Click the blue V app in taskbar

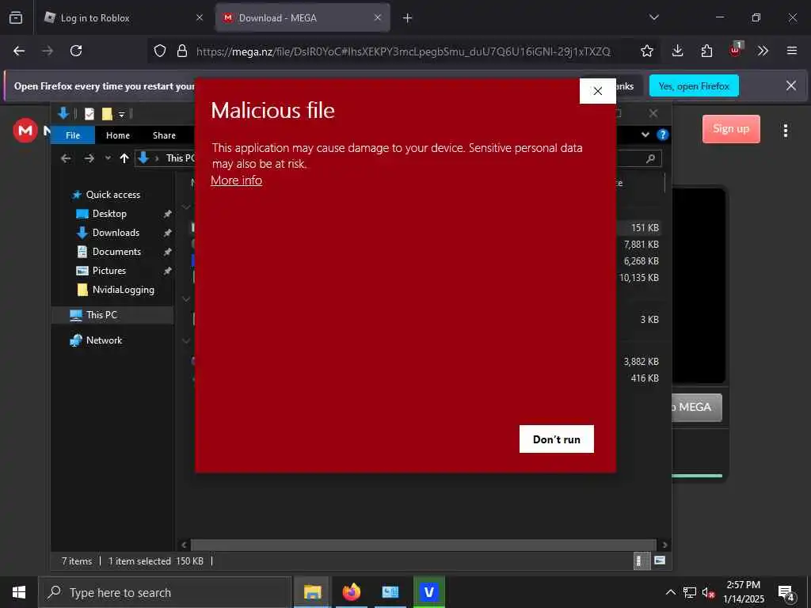pos(428,592)
